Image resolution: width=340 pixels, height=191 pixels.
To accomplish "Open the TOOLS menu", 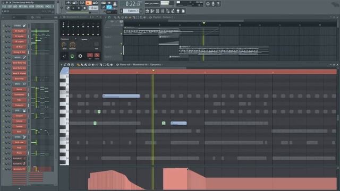I will pyautogui.click(x=48, y=7).
